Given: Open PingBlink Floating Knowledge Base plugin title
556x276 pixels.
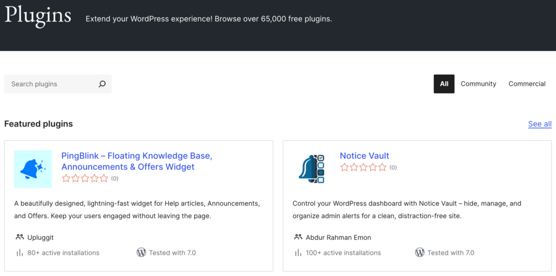Looking at the screenshot, I should click(137, 161).
